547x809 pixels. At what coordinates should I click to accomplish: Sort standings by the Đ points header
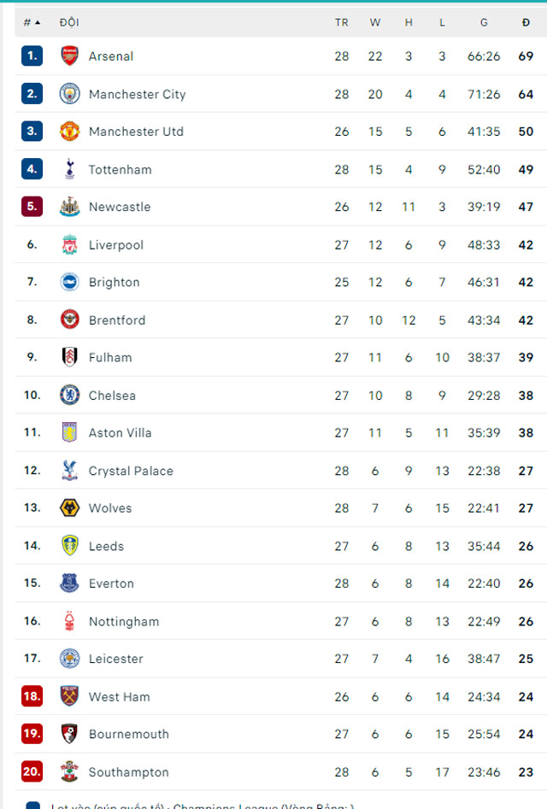point(526,22)
